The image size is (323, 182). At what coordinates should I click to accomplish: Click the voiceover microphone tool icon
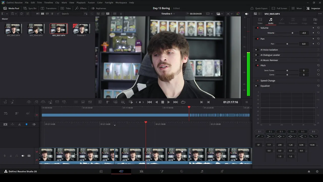click(107, 102)
